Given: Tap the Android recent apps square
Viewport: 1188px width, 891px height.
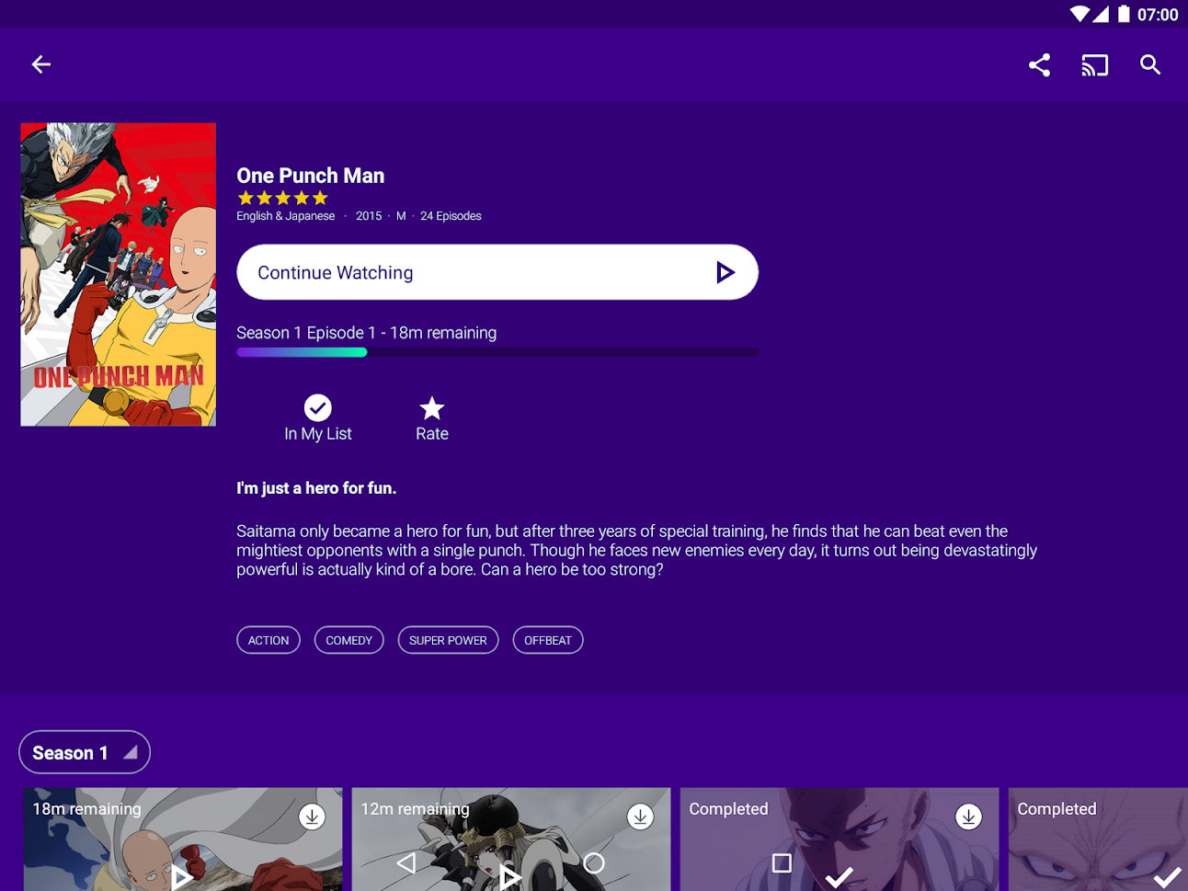Looking at the screenshot, I should click(782, 862).
